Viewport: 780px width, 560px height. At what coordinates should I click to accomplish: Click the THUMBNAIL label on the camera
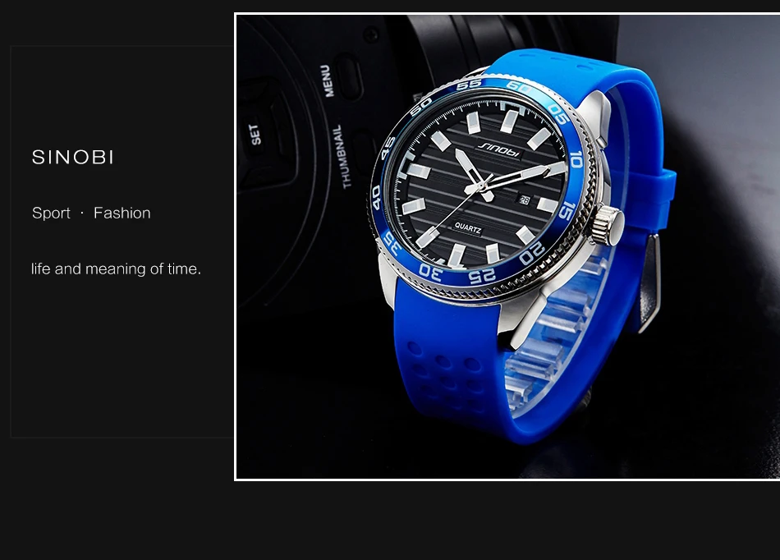(x=342, y=156)
